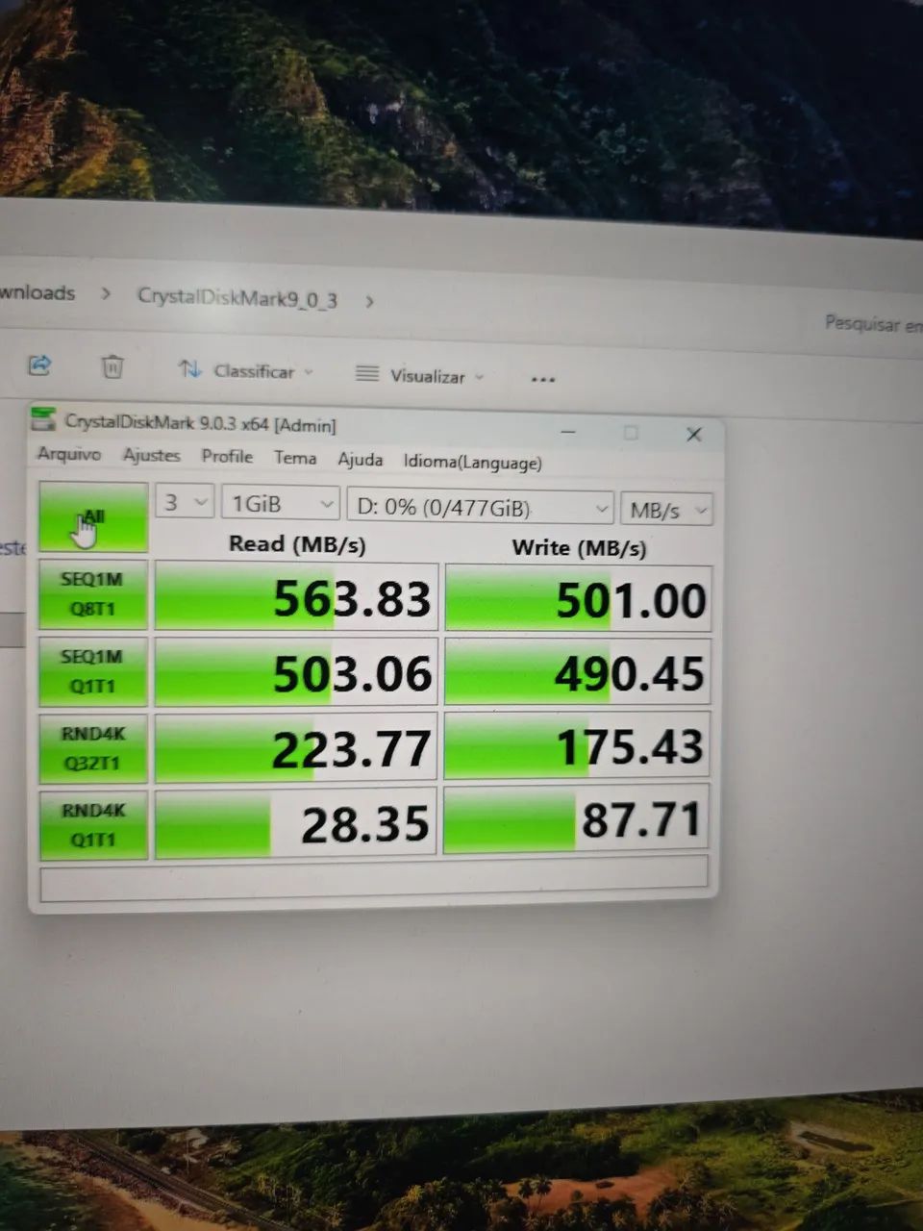Screen dimensions: 923x1231
Task: Open the Idioma(Language) menu
Action: (x=472, y=462)
